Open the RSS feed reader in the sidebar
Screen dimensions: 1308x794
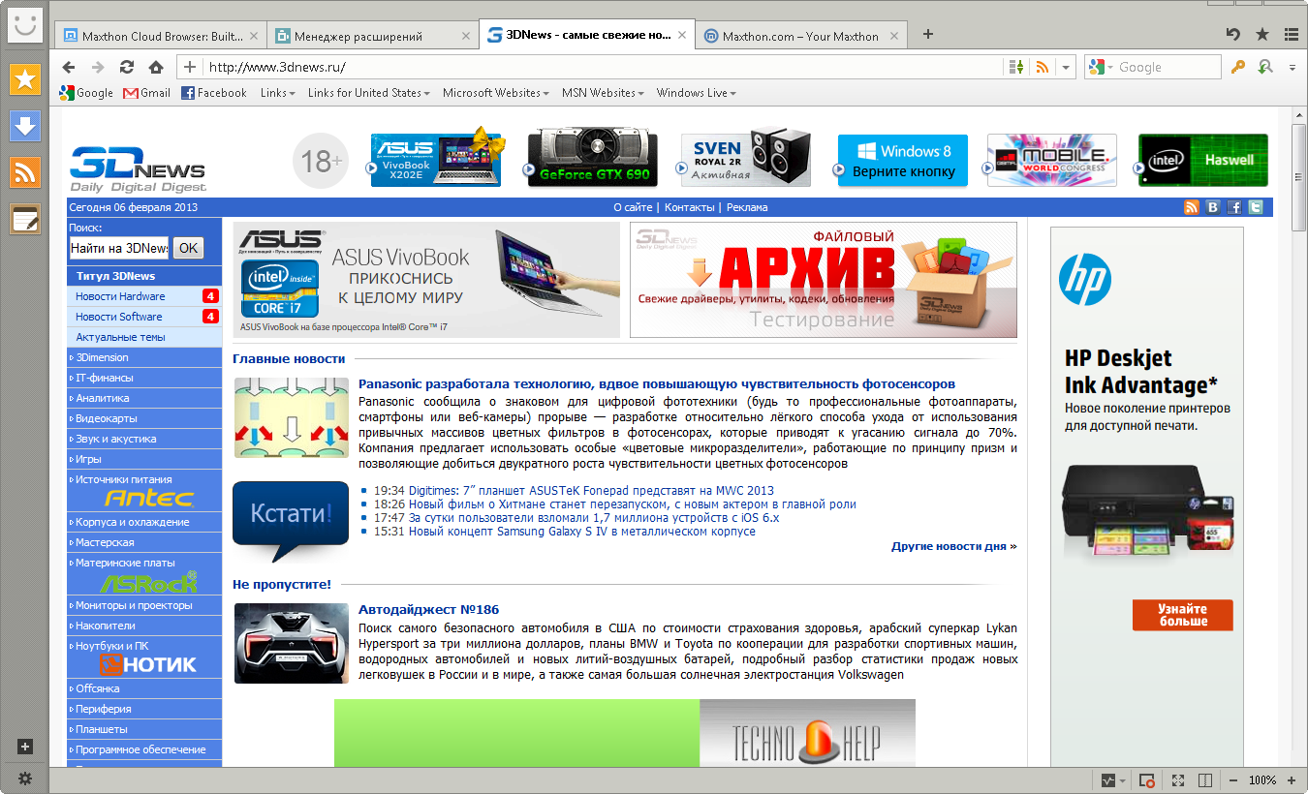click(25, 172)
